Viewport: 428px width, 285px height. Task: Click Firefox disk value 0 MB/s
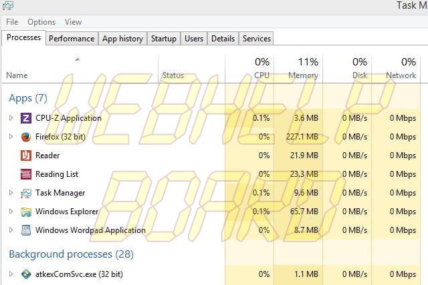tap(355, 137)
